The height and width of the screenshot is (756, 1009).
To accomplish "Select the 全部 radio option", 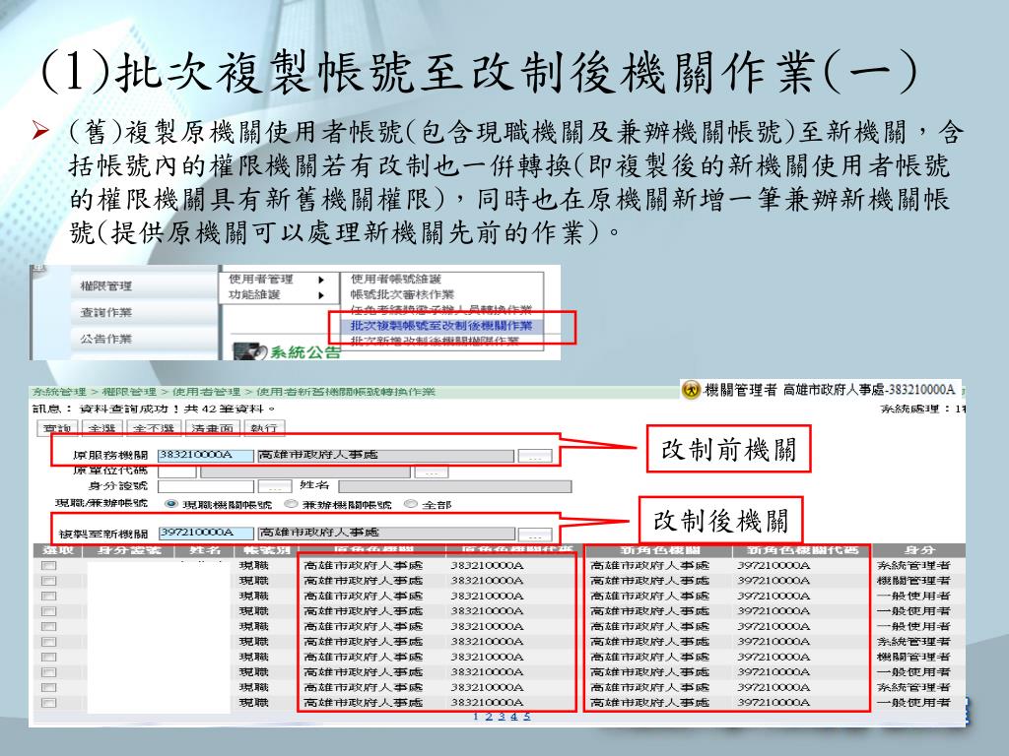I will 410,504.
